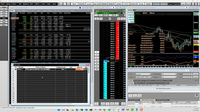Click the help question mark icon

(x=199, y=4)
